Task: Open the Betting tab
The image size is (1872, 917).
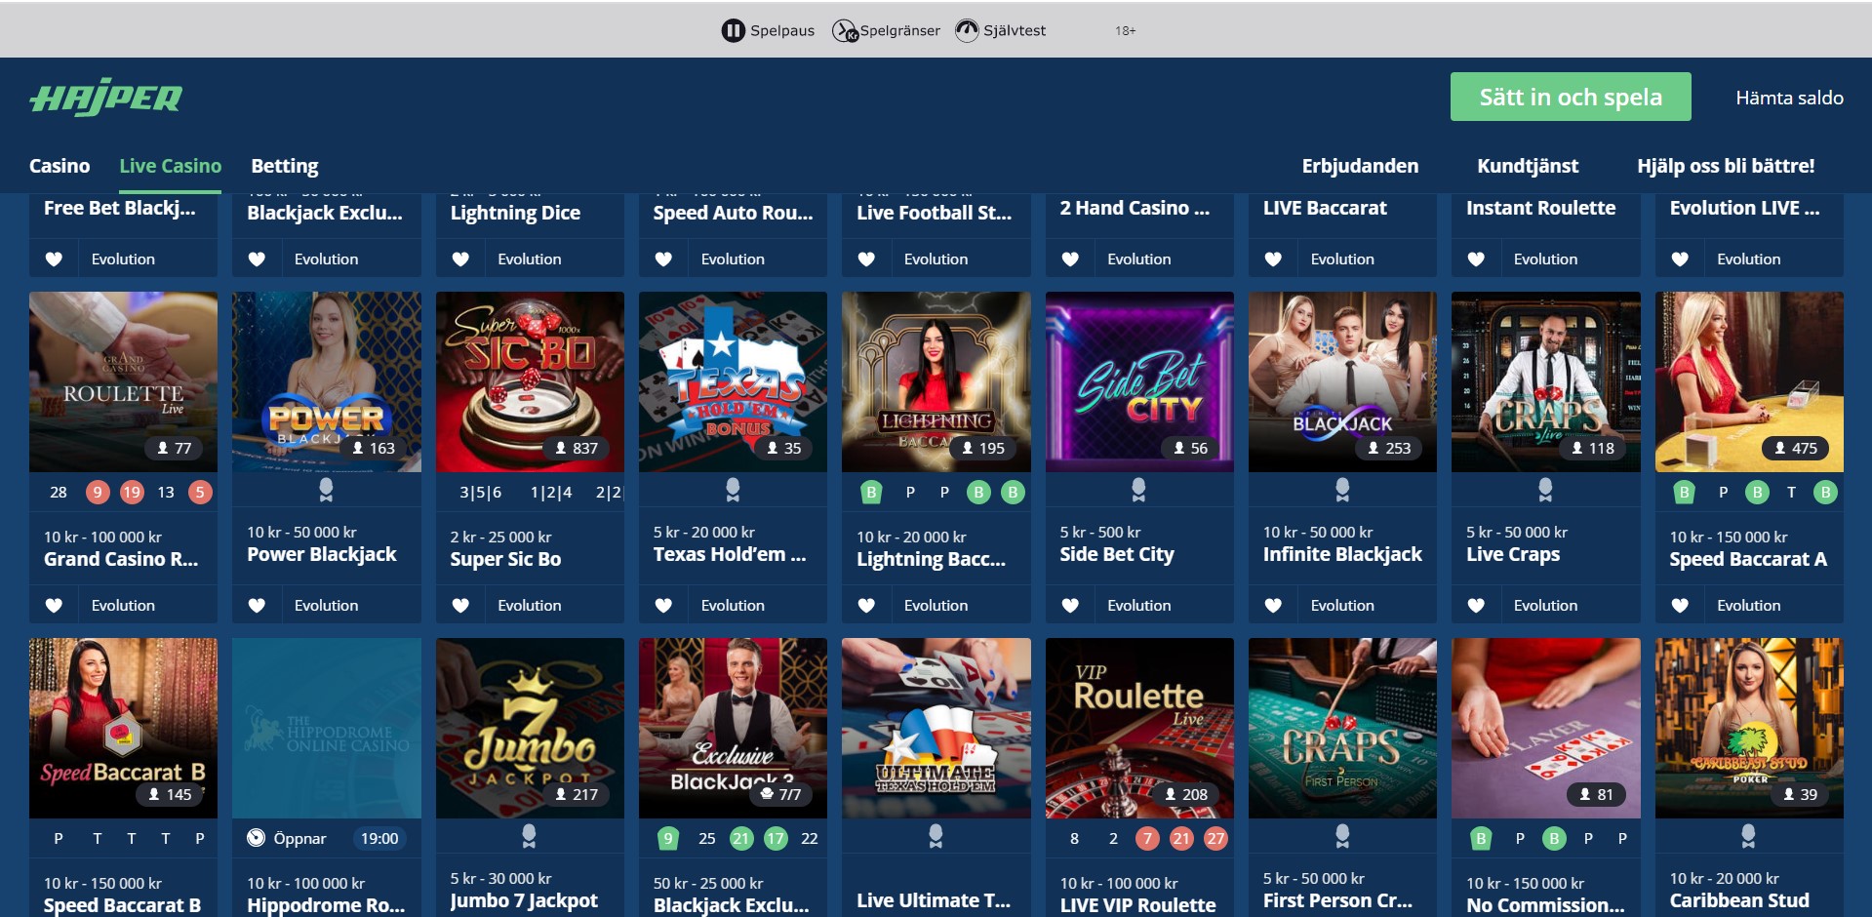Action: [285, 166]
